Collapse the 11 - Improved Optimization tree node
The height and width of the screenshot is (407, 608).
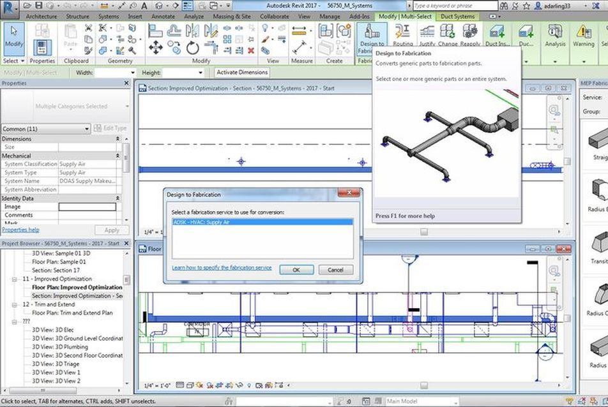(x=14, y=279)
